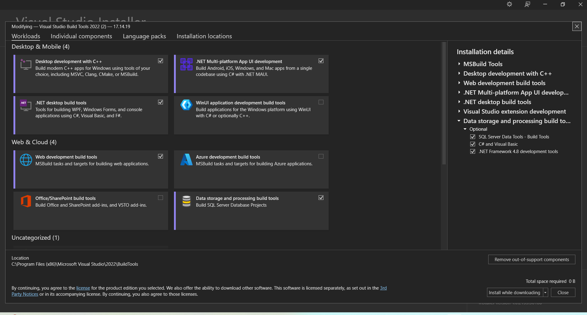
Task: Open the Language packs tab
Action: pos(144,36)
